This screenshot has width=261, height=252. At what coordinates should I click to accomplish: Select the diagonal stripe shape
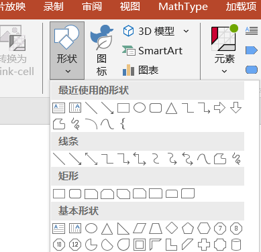(x=187, y=245)
